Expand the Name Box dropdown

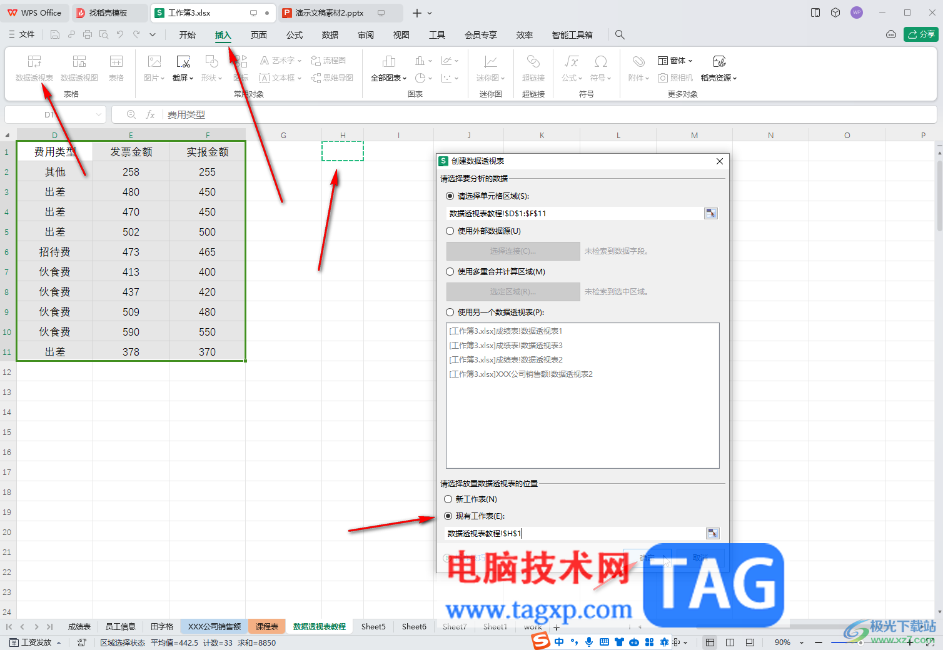pos(99,115)
